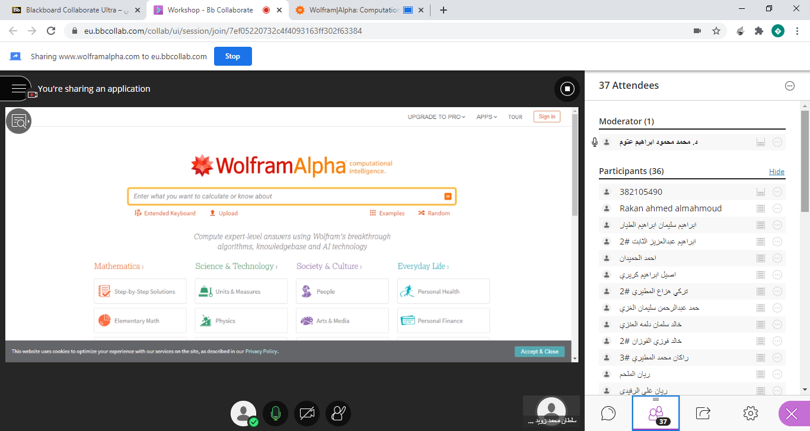Open the Personal Finance category
810x431 pixels.
444,321
